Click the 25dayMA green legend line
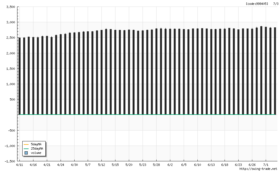This screenshot has width=280, height=171. point(26,148)
